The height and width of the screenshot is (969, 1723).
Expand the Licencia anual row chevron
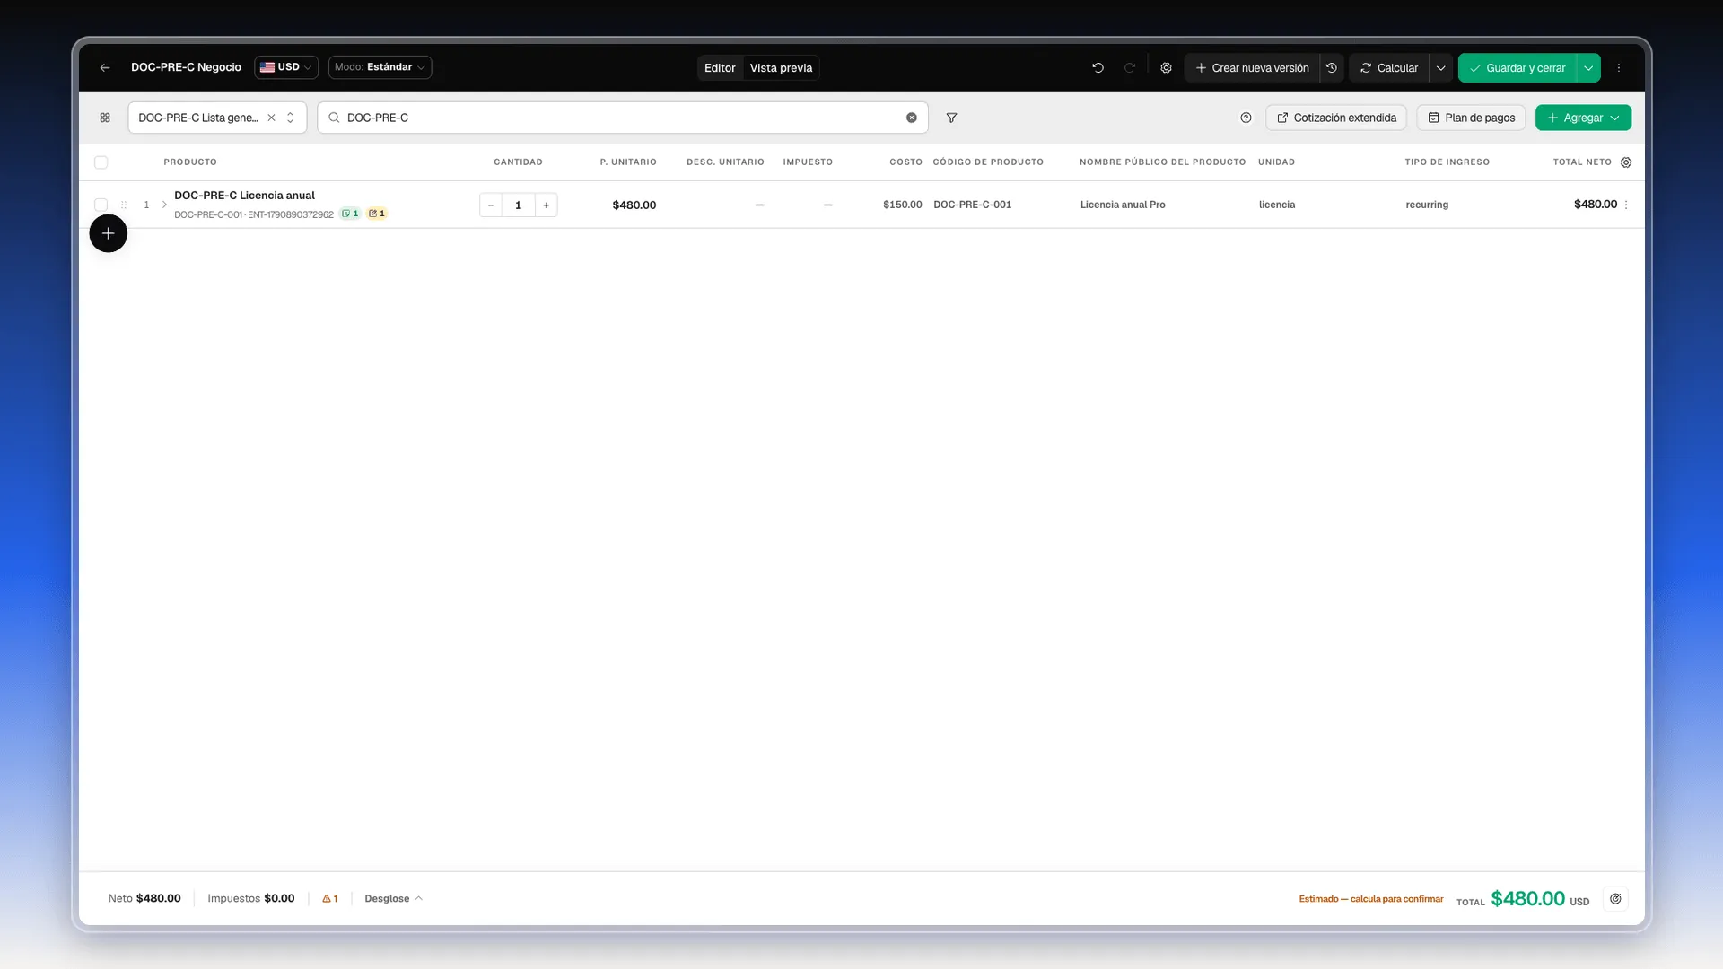pyautogui.click(x=164, y=205)
